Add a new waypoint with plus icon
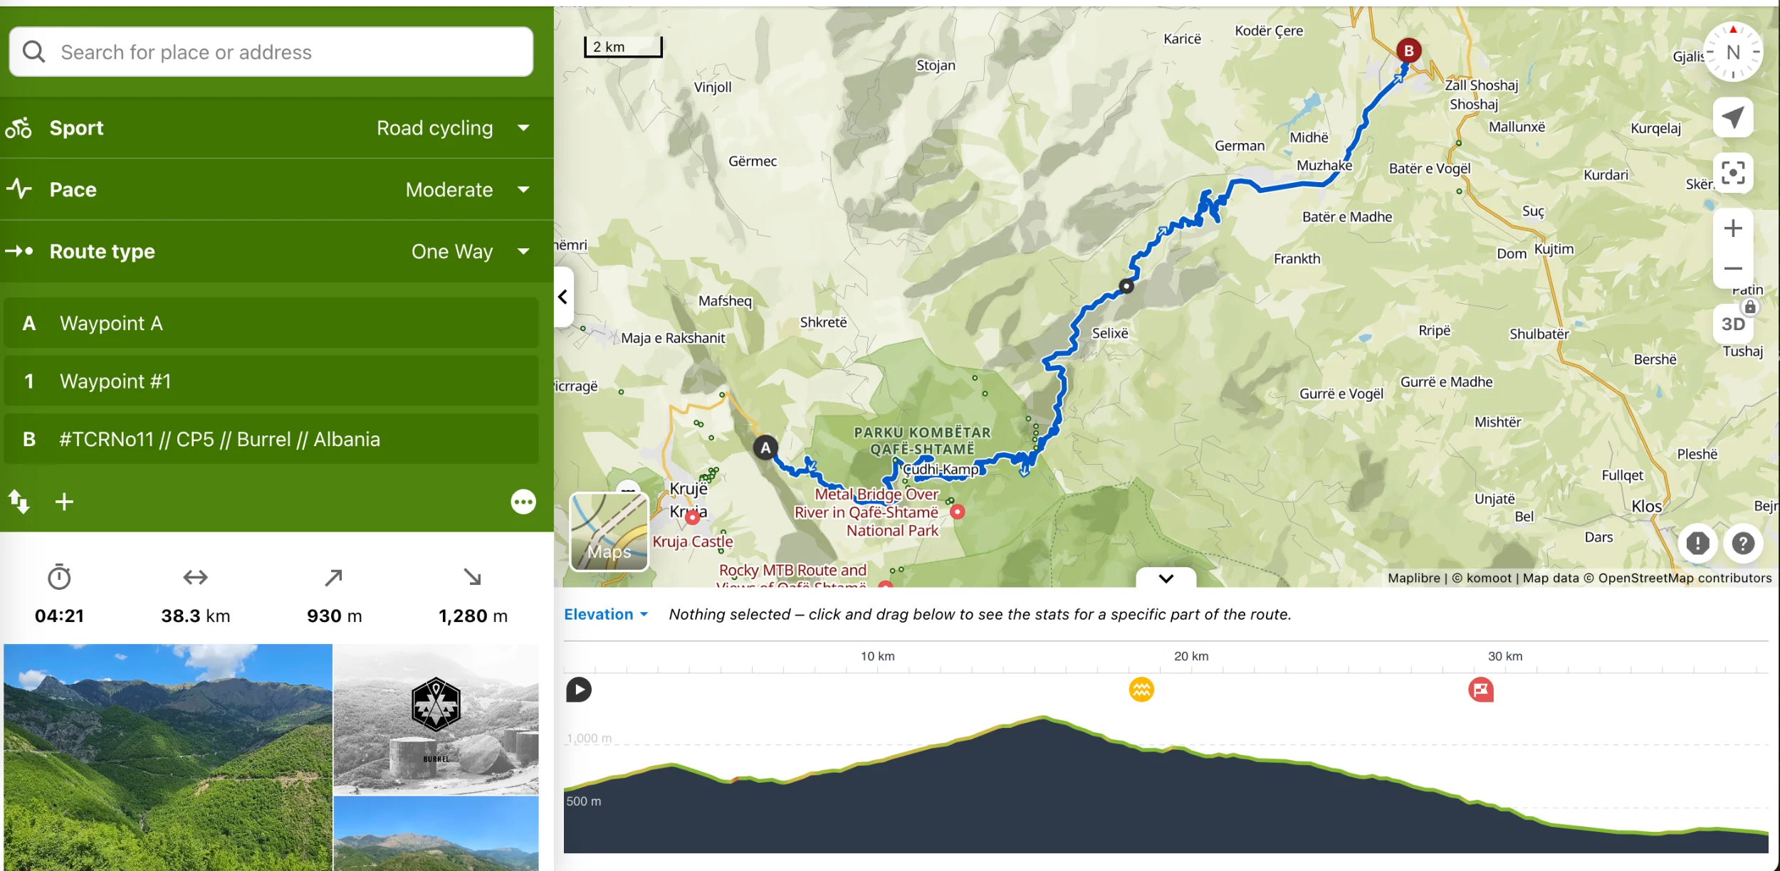The width and height of the screenshot is (1780, 871). [64, 502]
